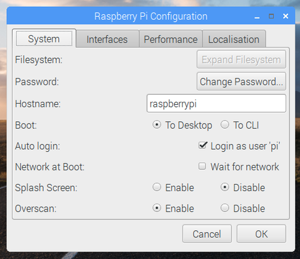Confirm settings with OK button
This screenshot has height=259, width=300.
261,234
